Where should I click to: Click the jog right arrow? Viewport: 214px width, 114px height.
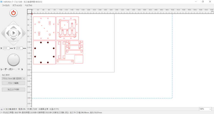click(22, 33)
